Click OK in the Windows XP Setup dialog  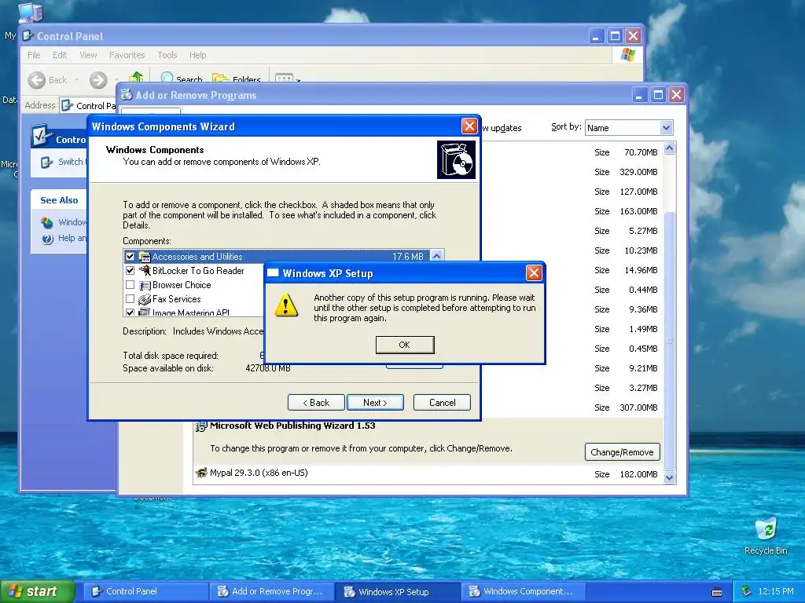(x=405, y=345)
